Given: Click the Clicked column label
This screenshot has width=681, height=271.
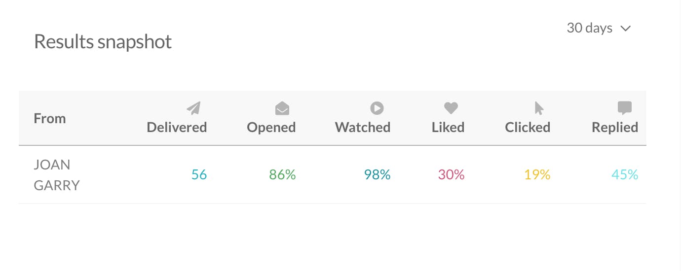Looking at the screenshot, I should point(528,127).
